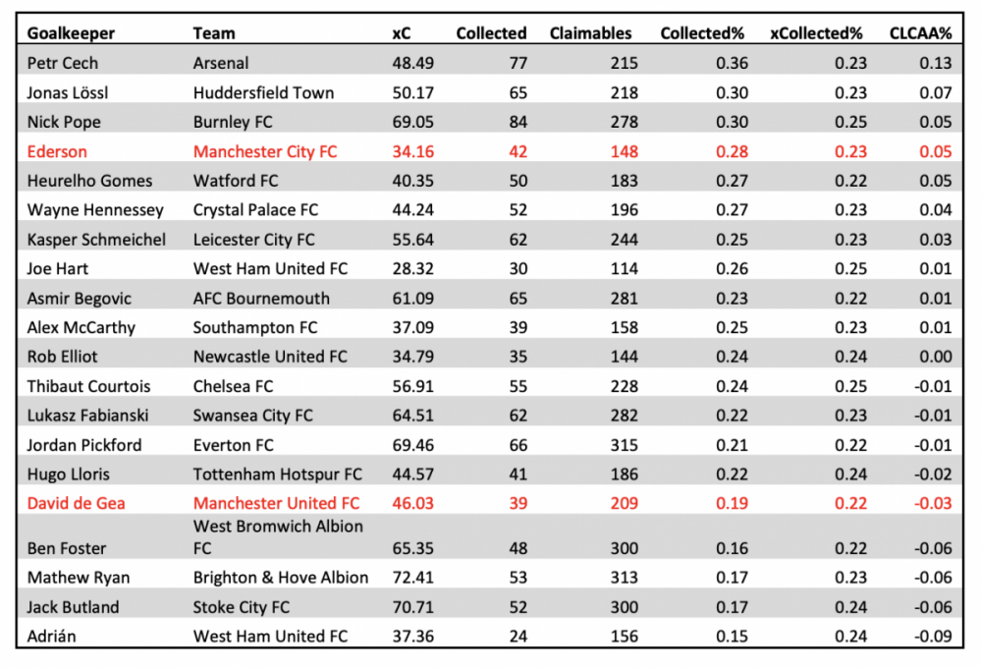Select the xC column header
The height and width of the screenshot is (668, 982).
pyautogui.click(x=402, y=33)
